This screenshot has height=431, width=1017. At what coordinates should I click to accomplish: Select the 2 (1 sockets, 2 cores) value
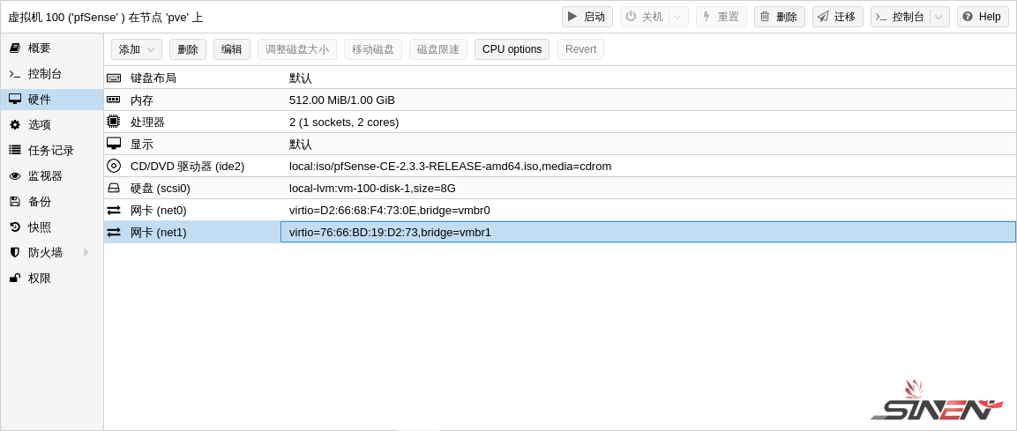click(x=344, y=122)
